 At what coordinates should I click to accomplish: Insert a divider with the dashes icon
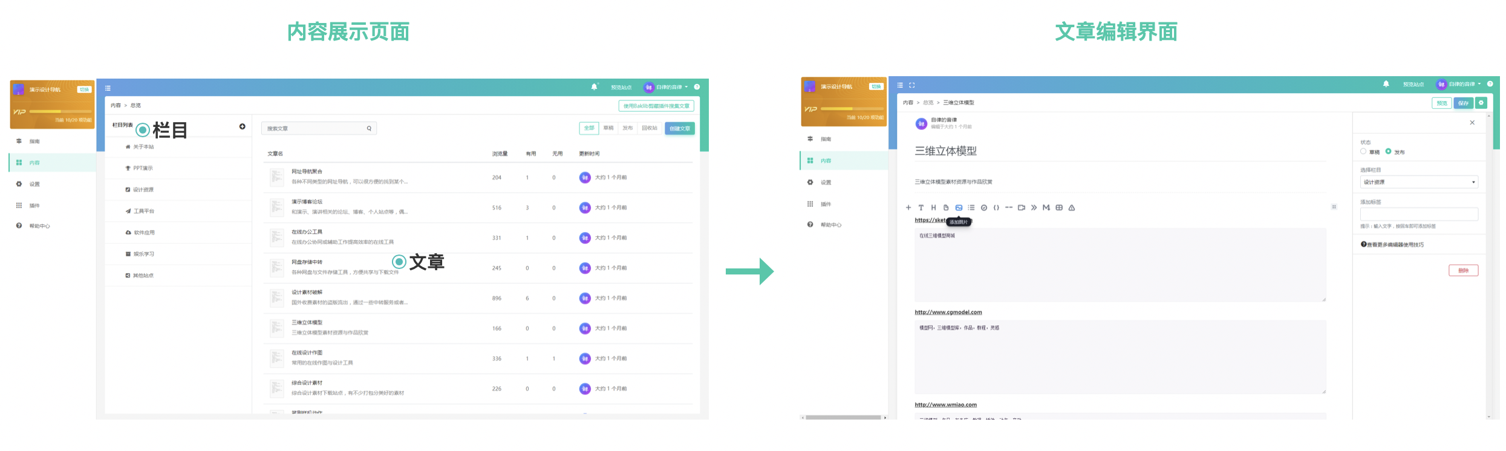click(1009, 207)
